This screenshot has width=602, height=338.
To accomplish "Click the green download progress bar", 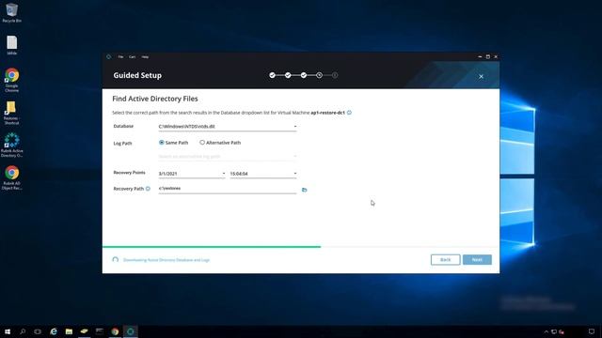I will (x=212, y=247).
